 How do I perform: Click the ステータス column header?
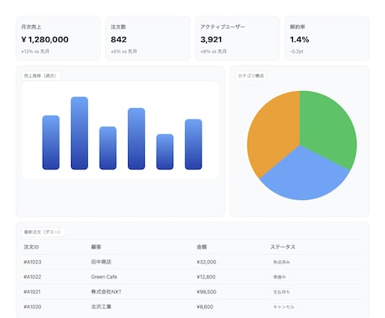(x=283, y=247)
